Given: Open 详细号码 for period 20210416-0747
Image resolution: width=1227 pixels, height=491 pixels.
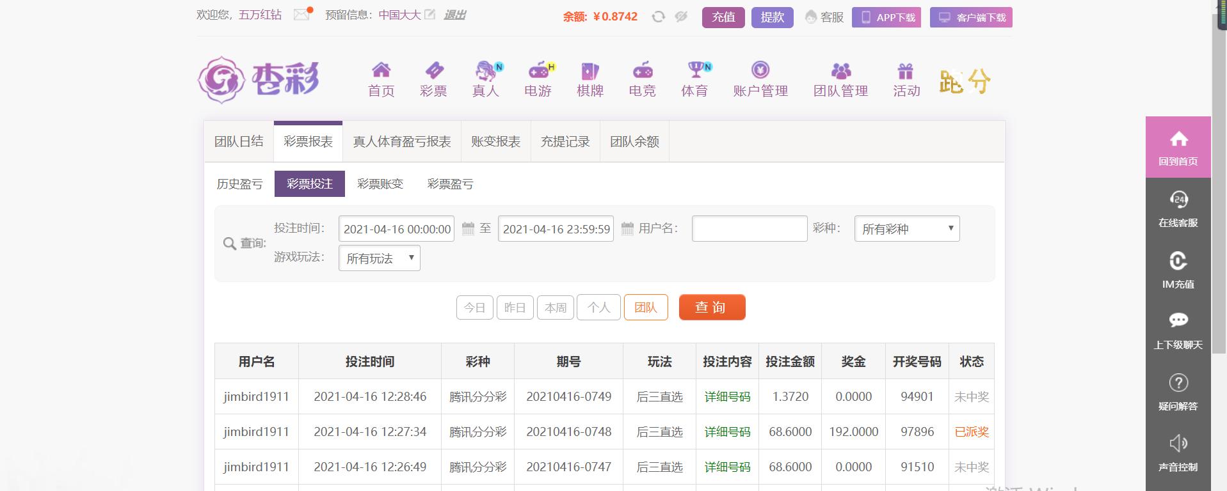Looking at the screenshot, I should click(x=727, y=467).
